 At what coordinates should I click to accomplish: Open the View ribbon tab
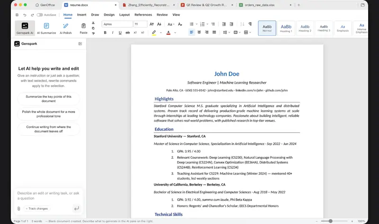[176, 15]
